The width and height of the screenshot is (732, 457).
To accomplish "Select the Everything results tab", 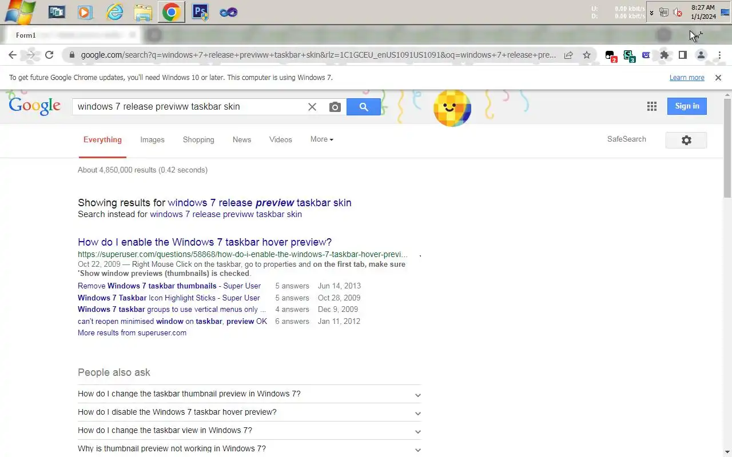I will pyautogui.click(x=102, y=140).
